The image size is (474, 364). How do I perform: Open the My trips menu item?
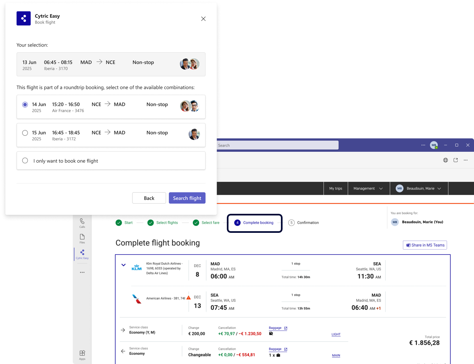(336, 189)
